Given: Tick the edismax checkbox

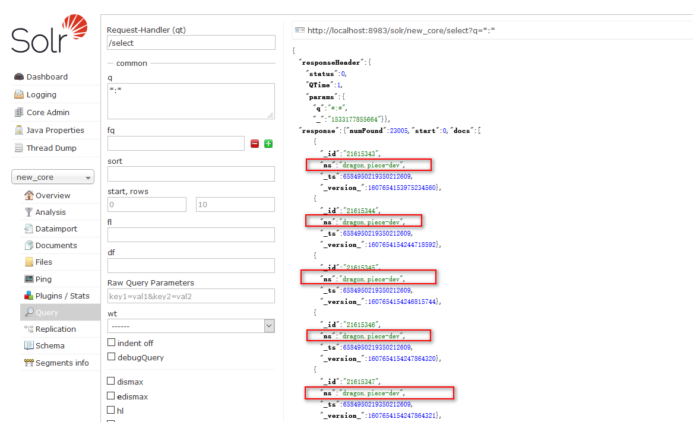Looking at the screenshot, I should tap(111, 396).
